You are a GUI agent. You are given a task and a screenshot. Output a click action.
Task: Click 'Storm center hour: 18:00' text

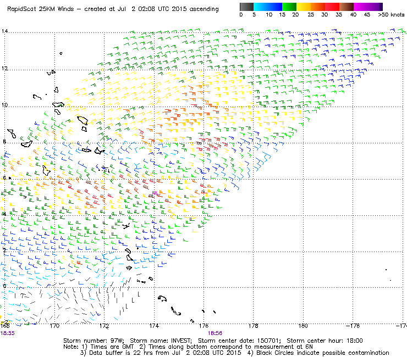point(324,341)
